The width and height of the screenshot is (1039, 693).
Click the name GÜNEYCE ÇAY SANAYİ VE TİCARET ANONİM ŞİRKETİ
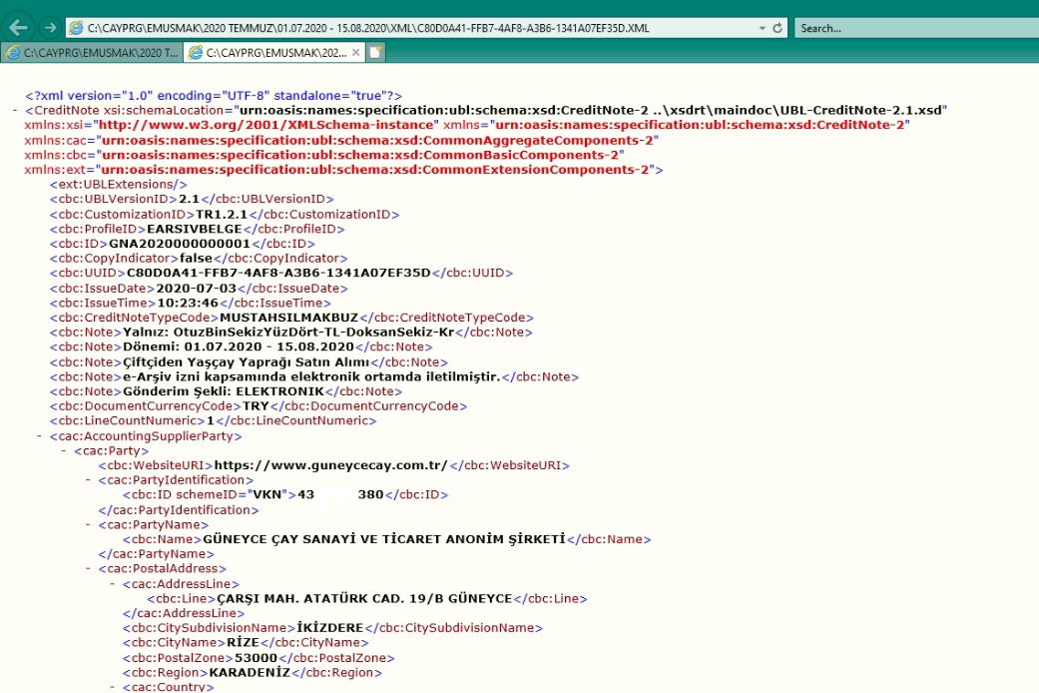(x=383, y=539)
